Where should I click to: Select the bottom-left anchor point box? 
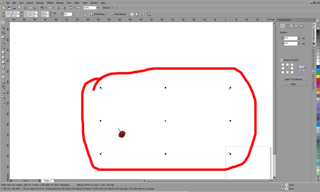point(282,72)
